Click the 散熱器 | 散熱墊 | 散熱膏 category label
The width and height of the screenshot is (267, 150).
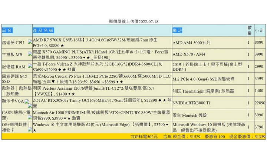[17, 91]
